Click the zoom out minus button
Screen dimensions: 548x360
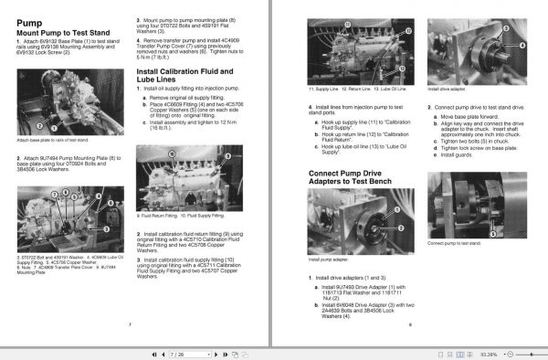point(511,355)
